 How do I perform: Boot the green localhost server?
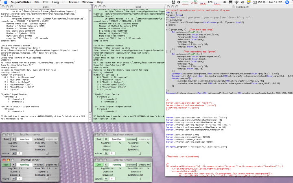click(99, 139)
